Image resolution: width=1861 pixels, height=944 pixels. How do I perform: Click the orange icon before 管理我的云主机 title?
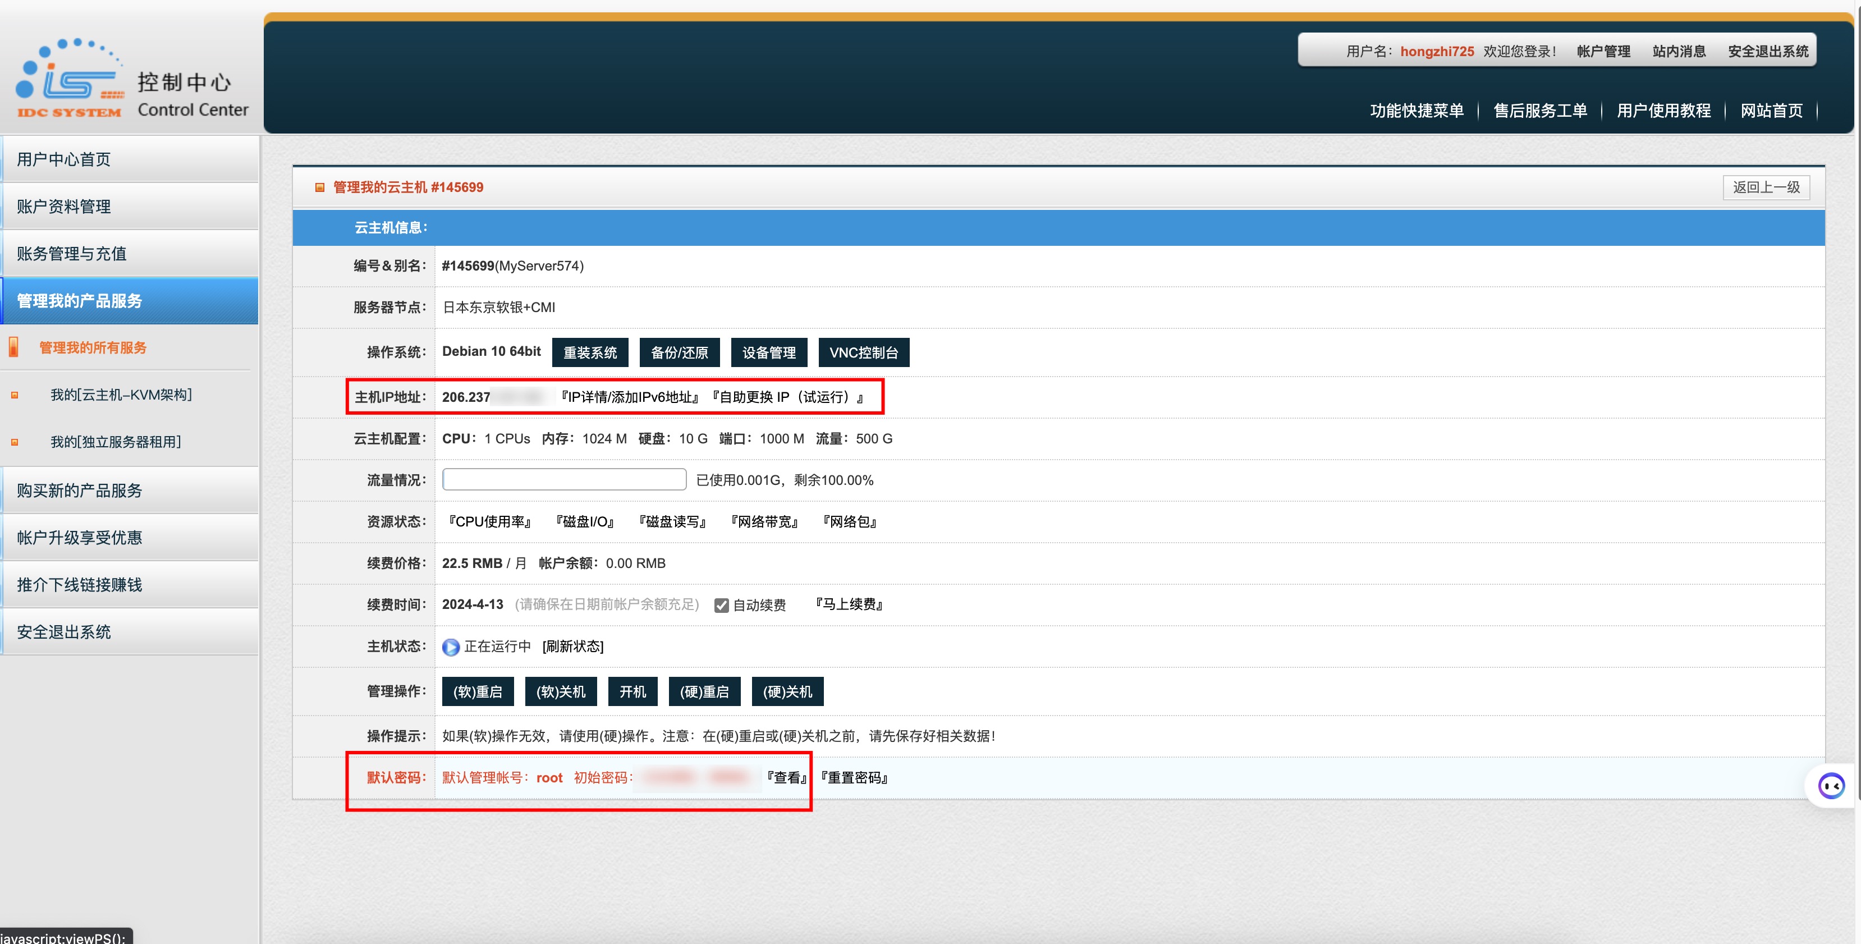(x=319, y=188)
